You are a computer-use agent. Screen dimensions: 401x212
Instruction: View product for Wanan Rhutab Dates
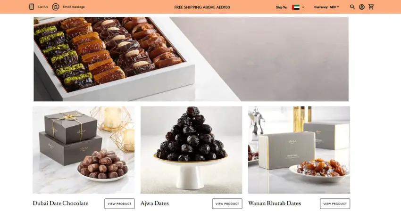[x=335, y=204]
